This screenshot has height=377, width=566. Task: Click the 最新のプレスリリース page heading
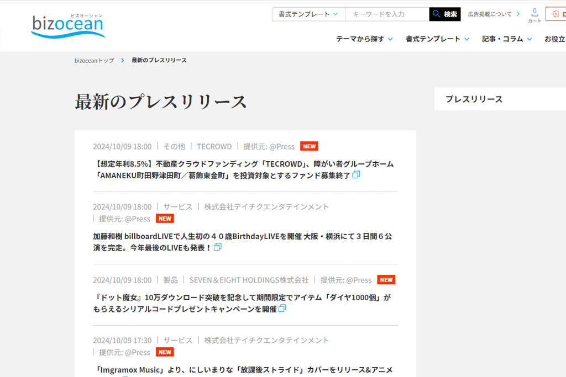[161, 101]
